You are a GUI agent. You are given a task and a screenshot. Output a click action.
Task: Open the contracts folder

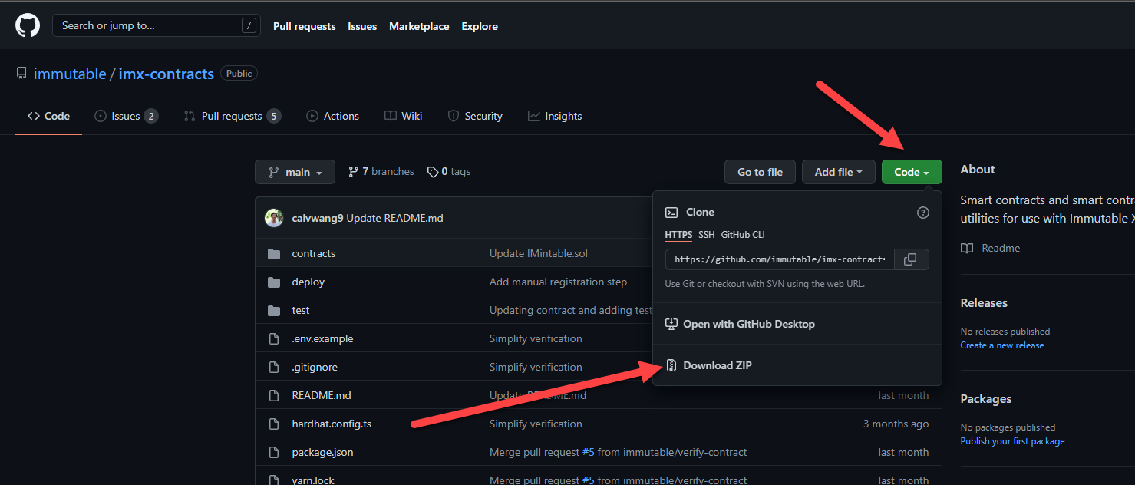tap(314, 253)
